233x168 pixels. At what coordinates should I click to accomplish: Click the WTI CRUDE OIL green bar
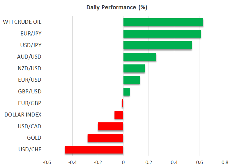click(163, 22)
